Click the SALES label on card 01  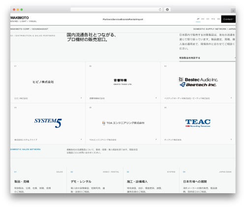point(60,172)
